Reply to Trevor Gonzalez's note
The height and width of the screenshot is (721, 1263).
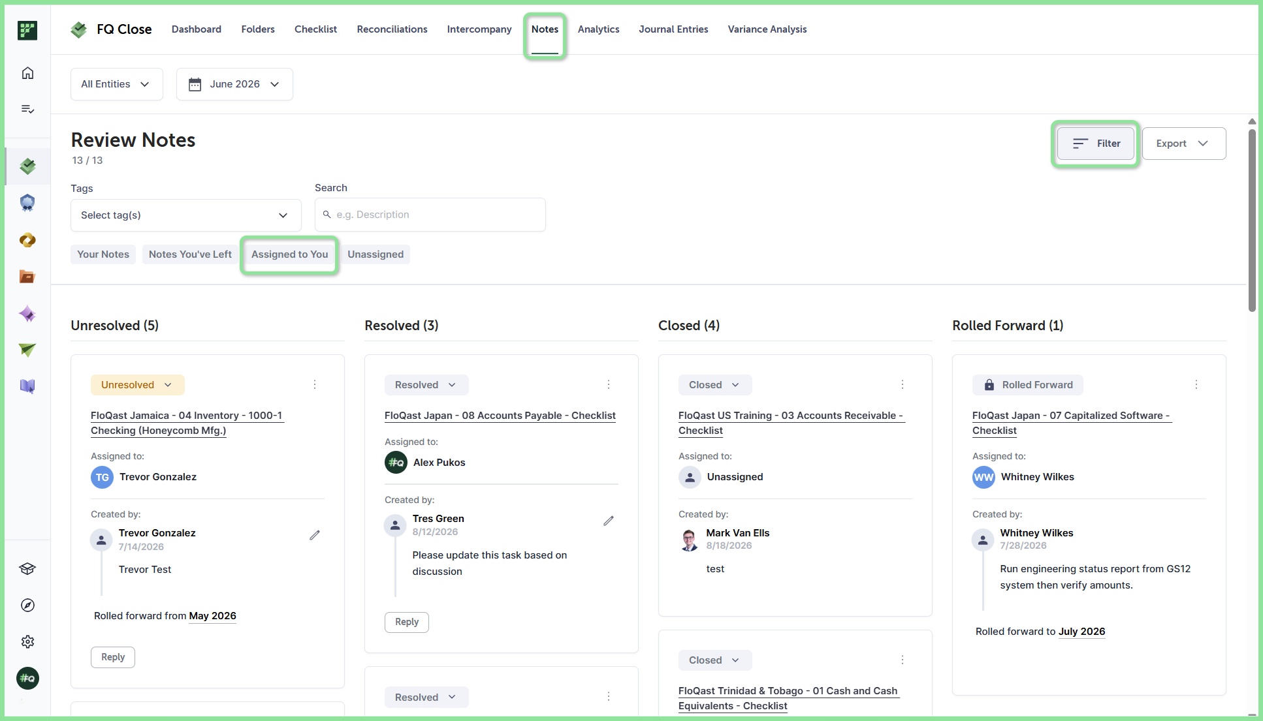(113, 657)
